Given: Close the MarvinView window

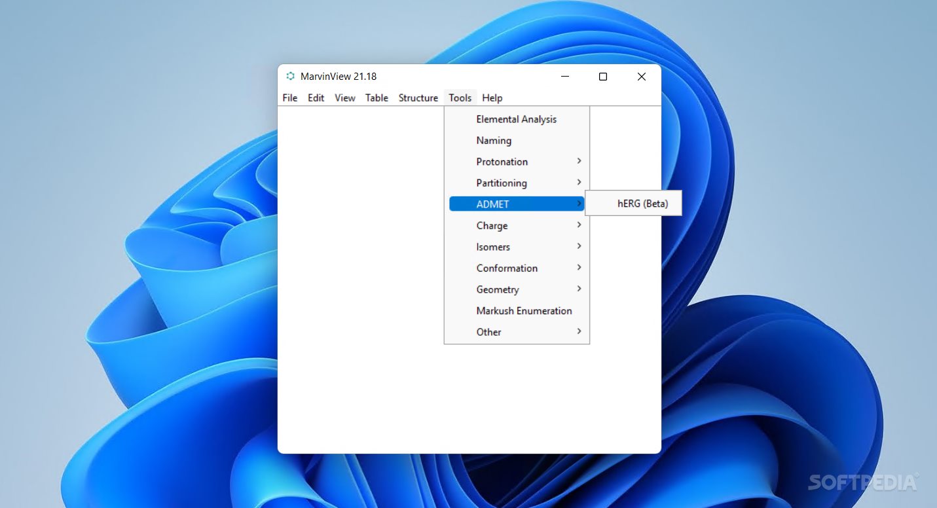Looking at the screenshot, I should (642, 77).
